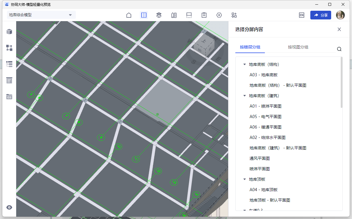352x219 pixels.
Task: Click the 地库底板（结构） group label
Action: (x=264, y=64)
